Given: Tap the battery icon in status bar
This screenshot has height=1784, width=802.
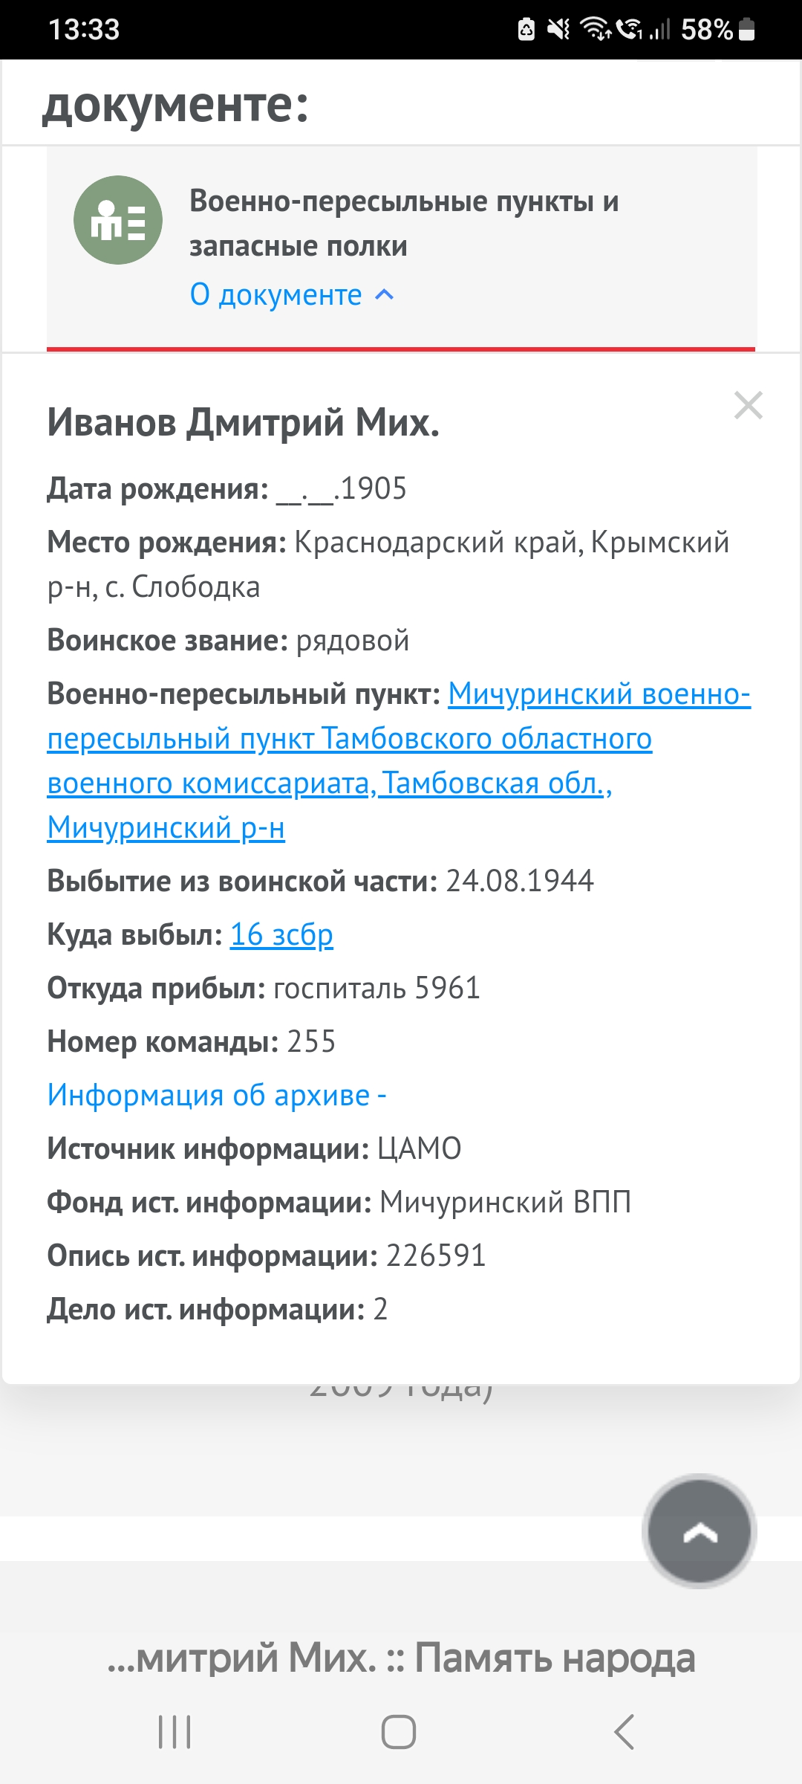Looking at the screenshot, I should tap(747, 30).
